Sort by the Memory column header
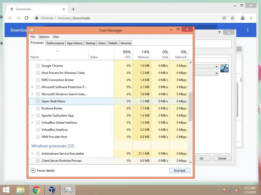 pos(142,54)
